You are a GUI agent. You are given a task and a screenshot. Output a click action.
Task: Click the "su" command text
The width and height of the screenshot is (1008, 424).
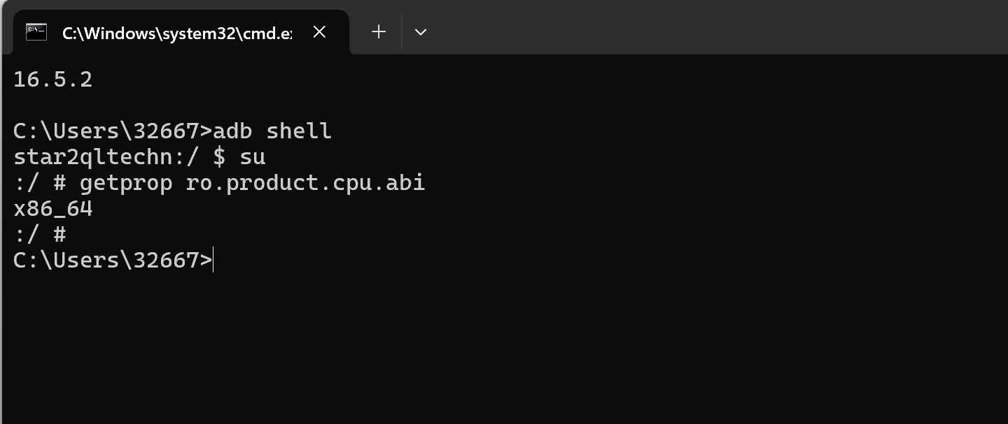[x=253, y=157]
